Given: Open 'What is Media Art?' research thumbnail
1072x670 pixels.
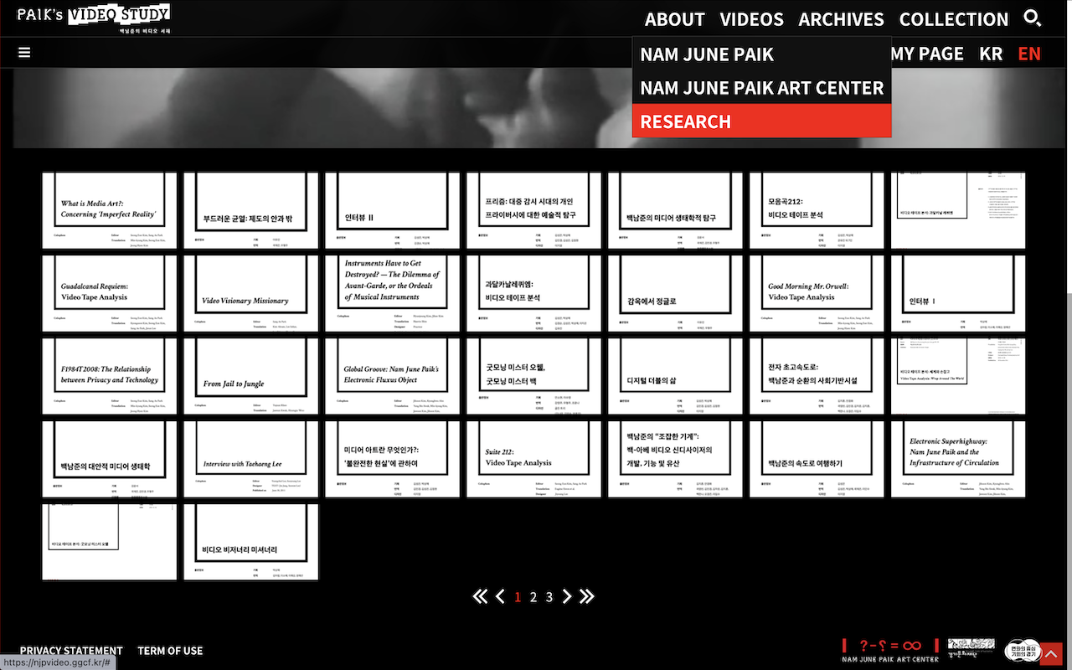Looking at the screenshot, I should click(110, 211).
